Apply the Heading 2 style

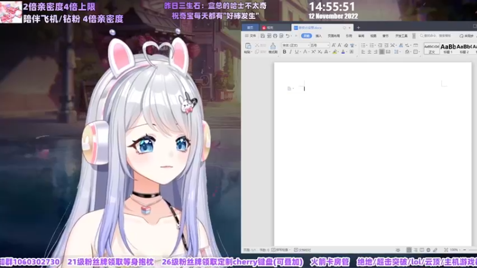pyautogui.click(x=464, y=48)
